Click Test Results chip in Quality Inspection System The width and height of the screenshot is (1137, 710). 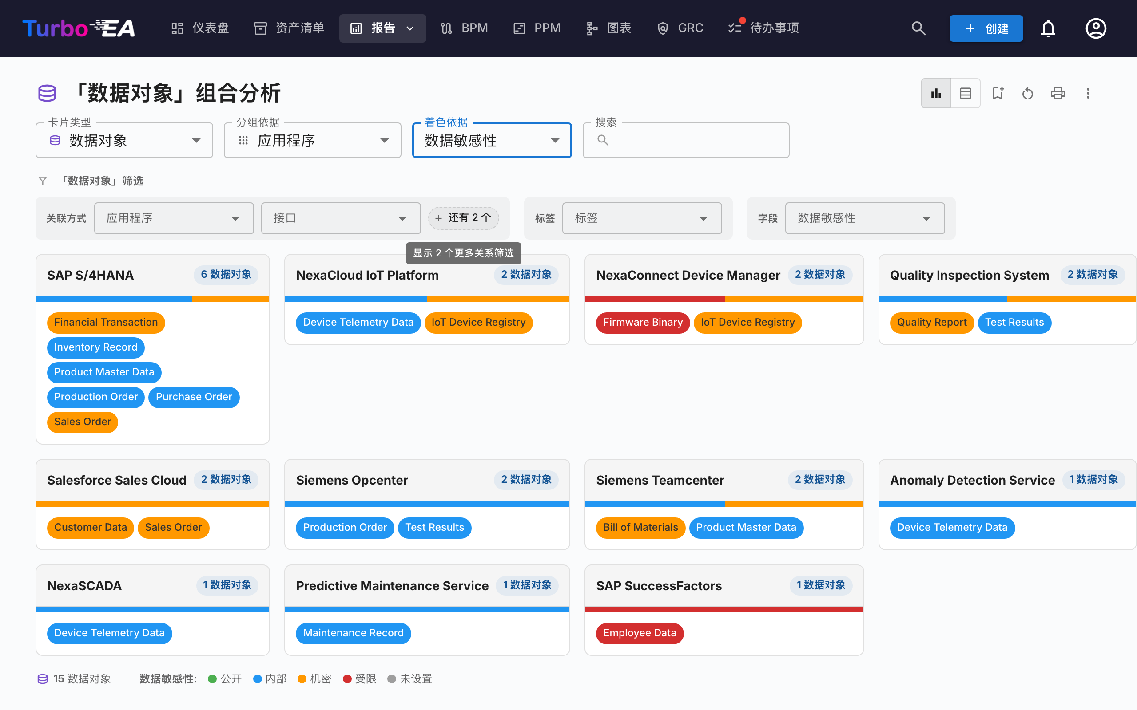[x=1014, y=323]
